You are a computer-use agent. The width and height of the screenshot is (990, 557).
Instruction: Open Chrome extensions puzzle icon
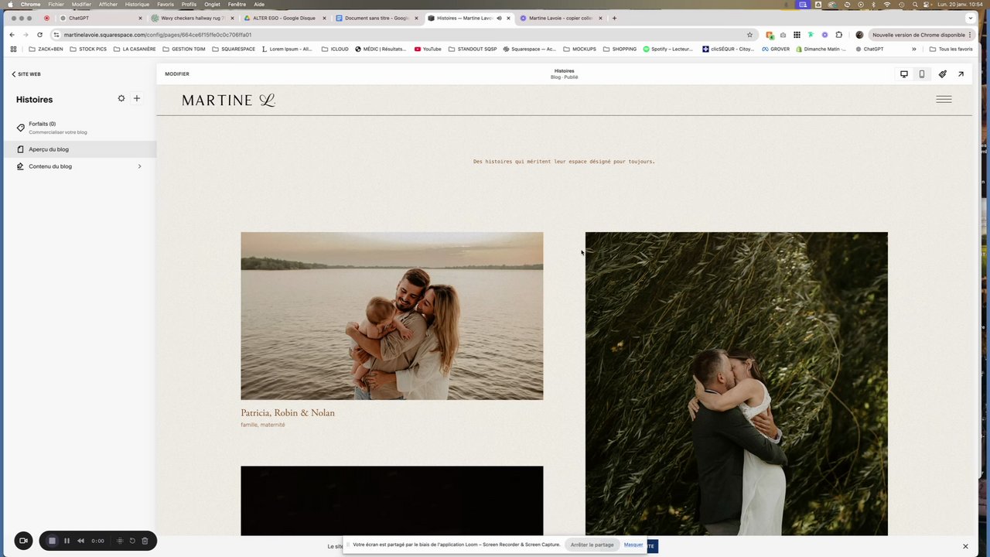839,35
